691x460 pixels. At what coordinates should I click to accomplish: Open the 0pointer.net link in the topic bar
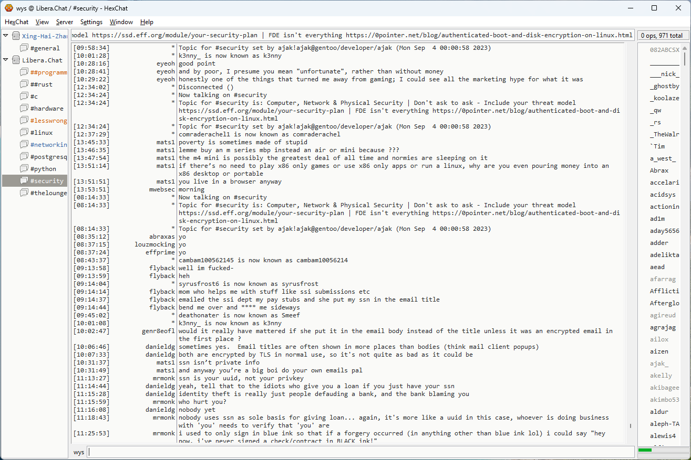point(489,36)
